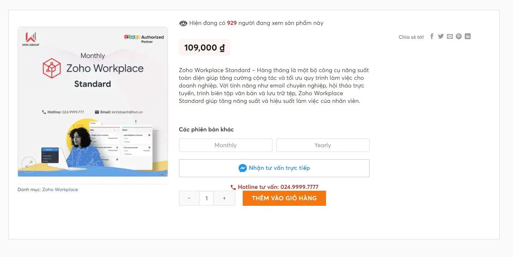
Task: Share the product on Twitter
Action: point(441,36)
